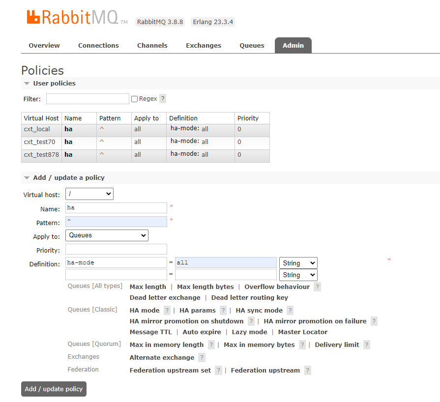Image resolution: width=440 pixels, height=402 pixels.
Task: Insert the Auto expire key
Action: point(202,332)
